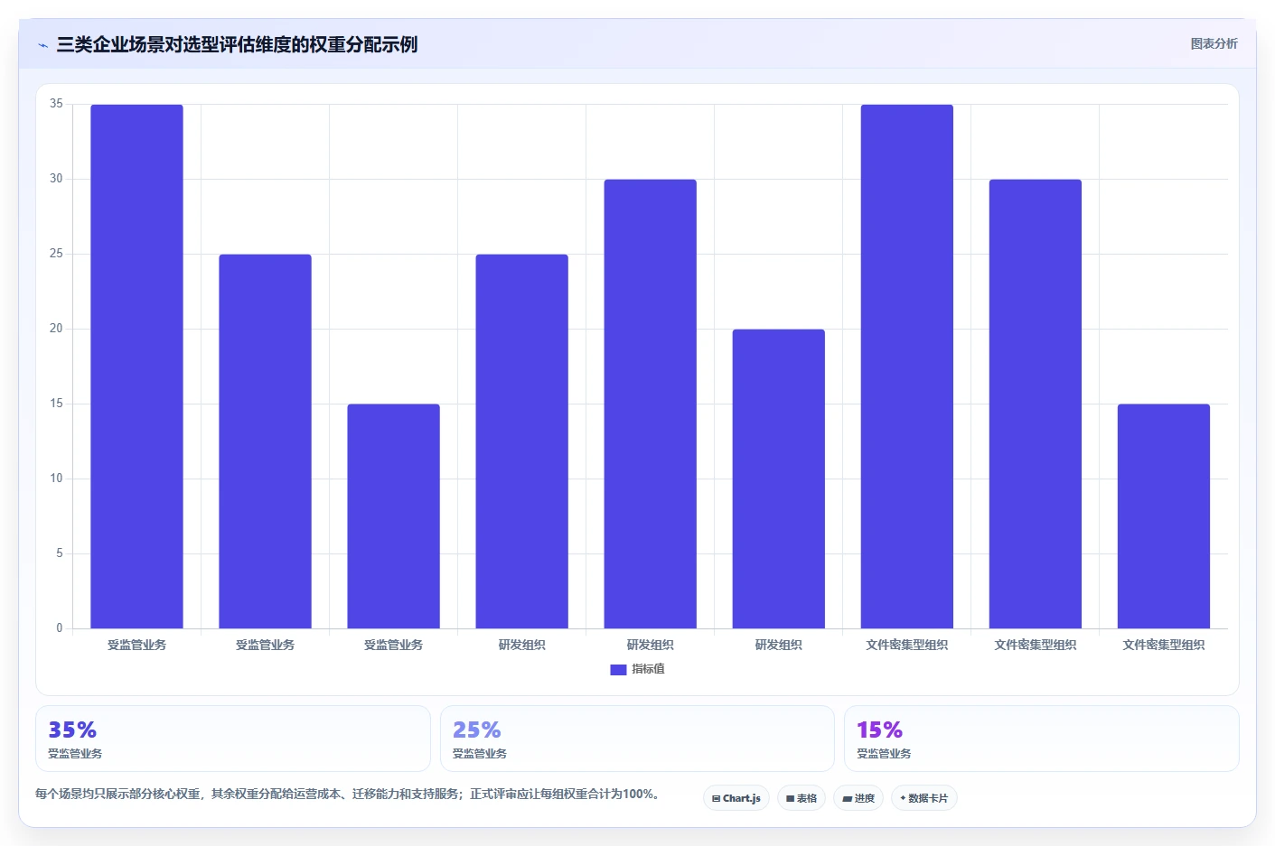Image resolution: width=1275 pixels, height=846 pixels.
Task: Toggle the 指标值 legend color swatch
Action: (618, 670)
